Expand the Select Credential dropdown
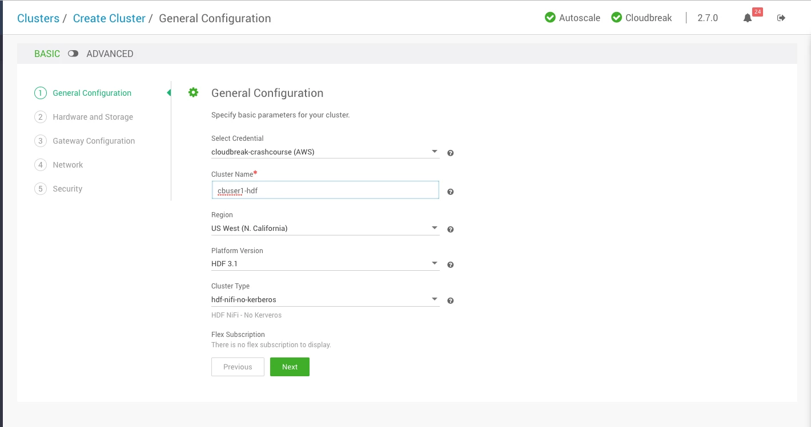The height and width of the screenshot is (427, 811). click(x=325, y=152)
